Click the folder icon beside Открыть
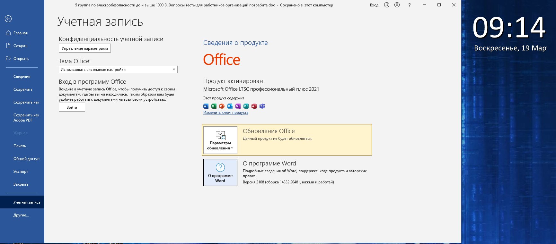Screen dimensions: 556x244 pyautogui.click(x=8, y=58)
